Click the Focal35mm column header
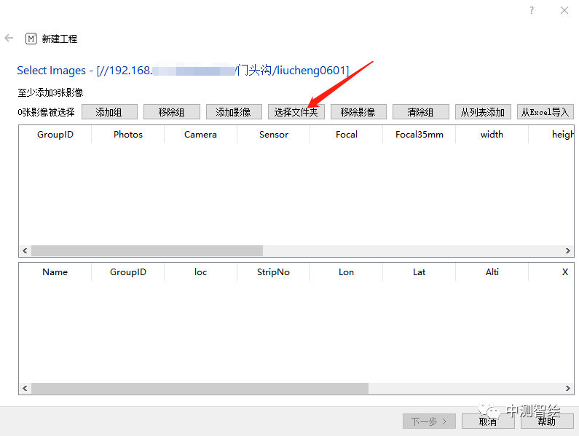Viewport: 579px width, 436px height. 420,135
